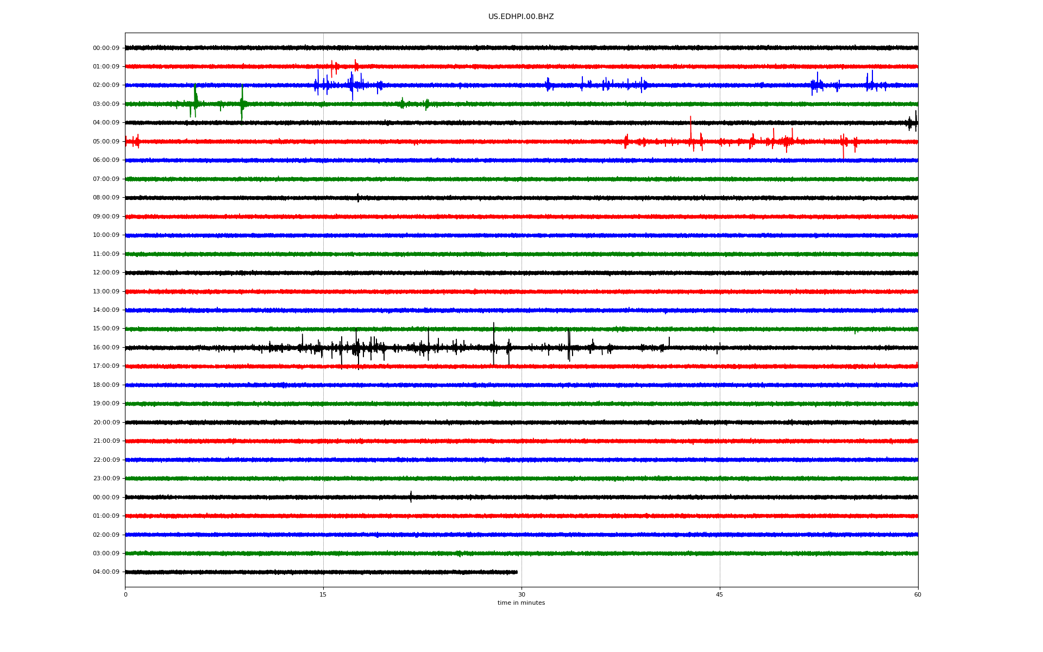This screenshot has height=652, width=1043.
Task: Click the x-axis tick label 15
Action: click(x=323, y=594)
